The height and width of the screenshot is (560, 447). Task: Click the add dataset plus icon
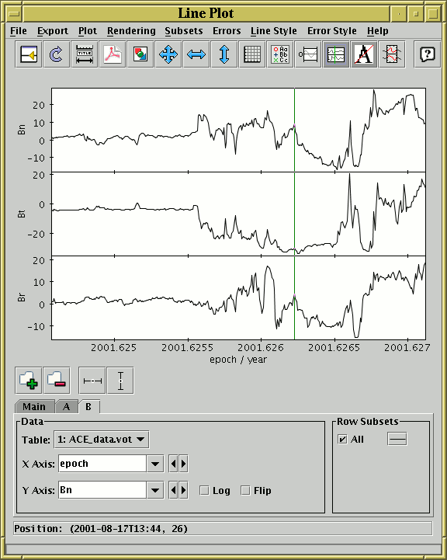29,381
